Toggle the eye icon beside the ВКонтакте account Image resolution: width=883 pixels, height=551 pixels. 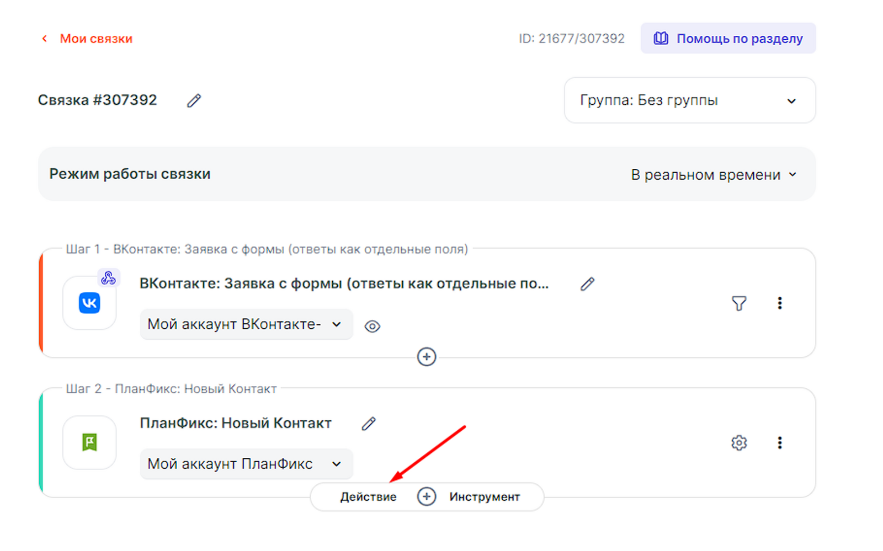[373, 327]
